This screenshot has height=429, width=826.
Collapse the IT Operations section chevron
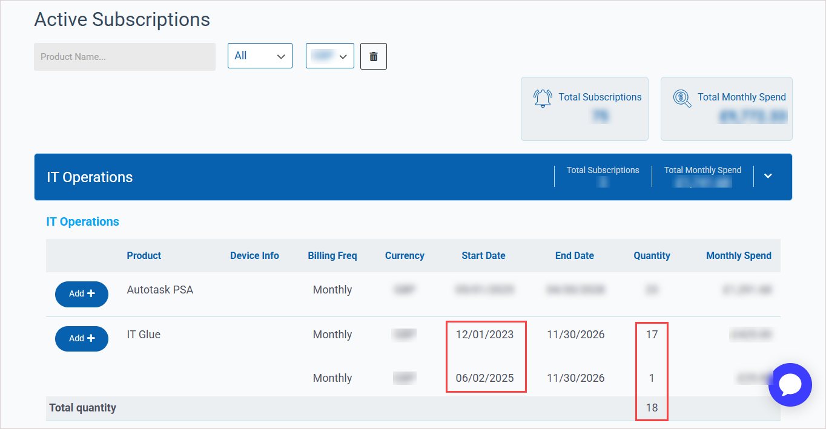(768, 176)
